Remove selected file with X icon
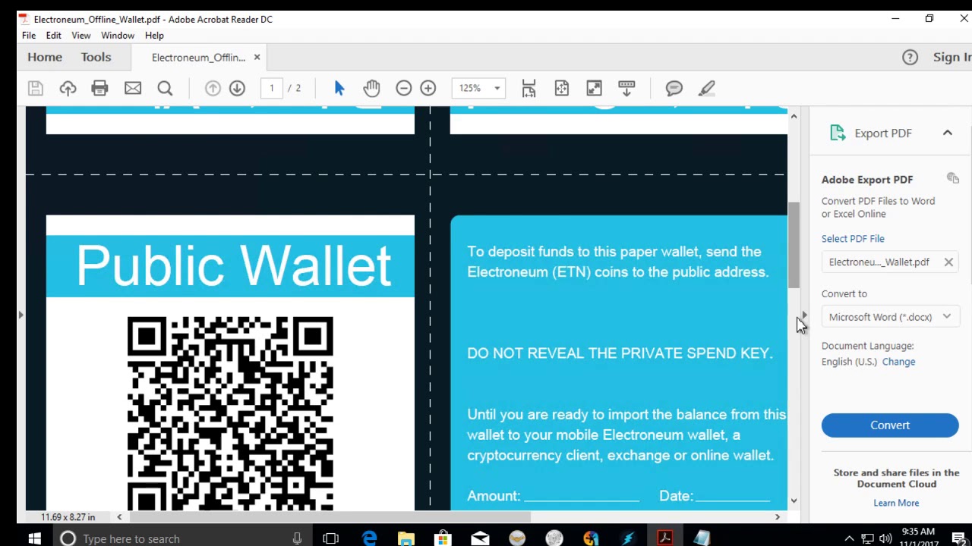This screenshot has height=546, width=972. tap(948, 262)
